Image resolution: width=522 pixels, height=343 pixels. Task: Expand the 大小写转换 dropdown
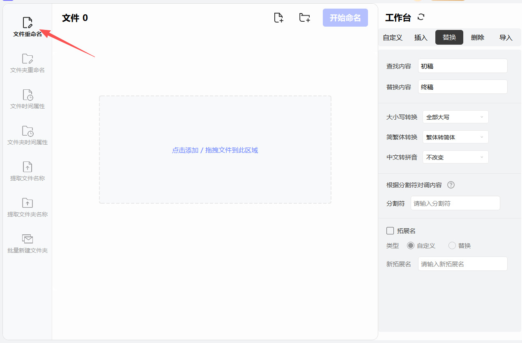455,117
